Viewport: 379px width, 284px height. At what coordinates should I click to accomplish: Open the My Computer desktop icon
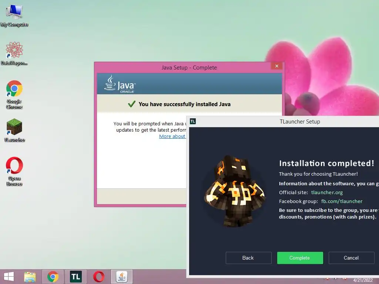click(x=14, y=16)
